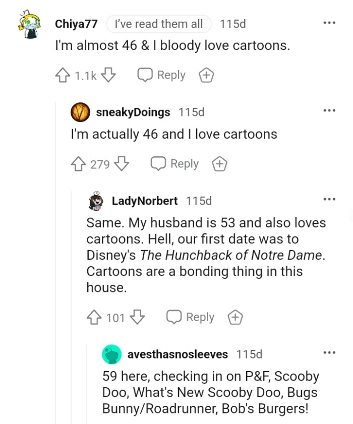The height and width of the screenshot is (424, 353).
Task: Click the "I've read them all" flair badge
Action: (x=158, y=24)
